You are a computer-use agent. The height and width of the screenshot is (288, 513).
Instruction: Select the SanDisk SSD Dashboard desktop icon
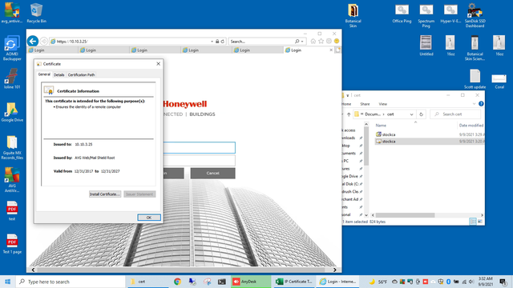click(475, 15)
